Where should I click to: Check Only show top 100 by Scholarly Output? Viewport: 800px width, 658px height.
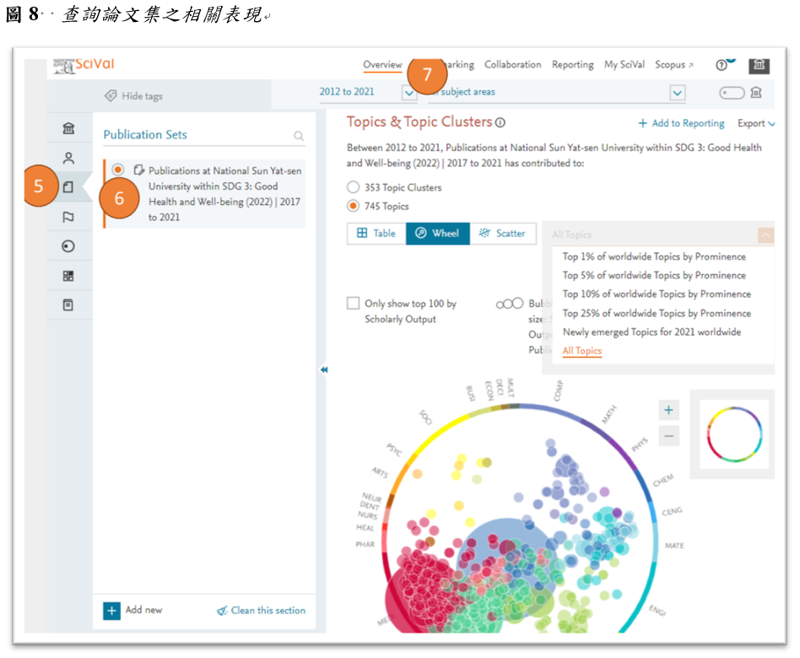coord(353,303)
